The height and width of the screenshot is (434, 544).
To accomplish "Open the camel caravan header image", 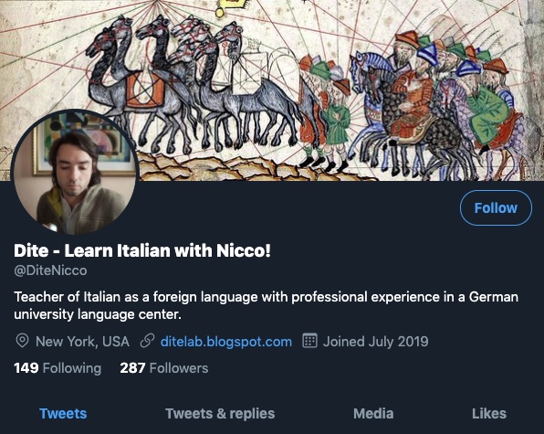I will [272, 90].
